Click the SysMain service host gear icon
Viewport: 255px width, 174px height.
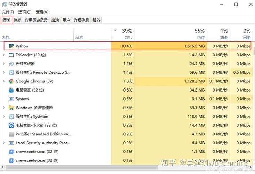(x=11, y=117)
